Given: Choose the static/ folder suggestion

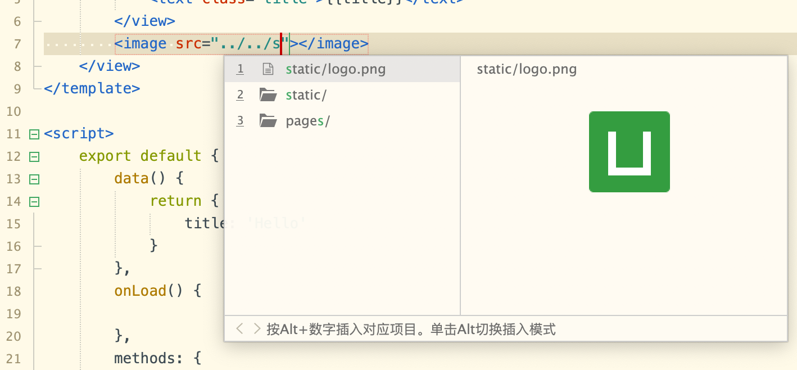Looking at the screenshot, I should 342,95.
